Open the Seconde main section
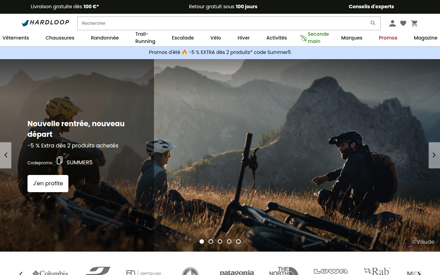Image resolution: width=440 pixels, height=275 pixels. pyautogui.click(x=315, y=38)
